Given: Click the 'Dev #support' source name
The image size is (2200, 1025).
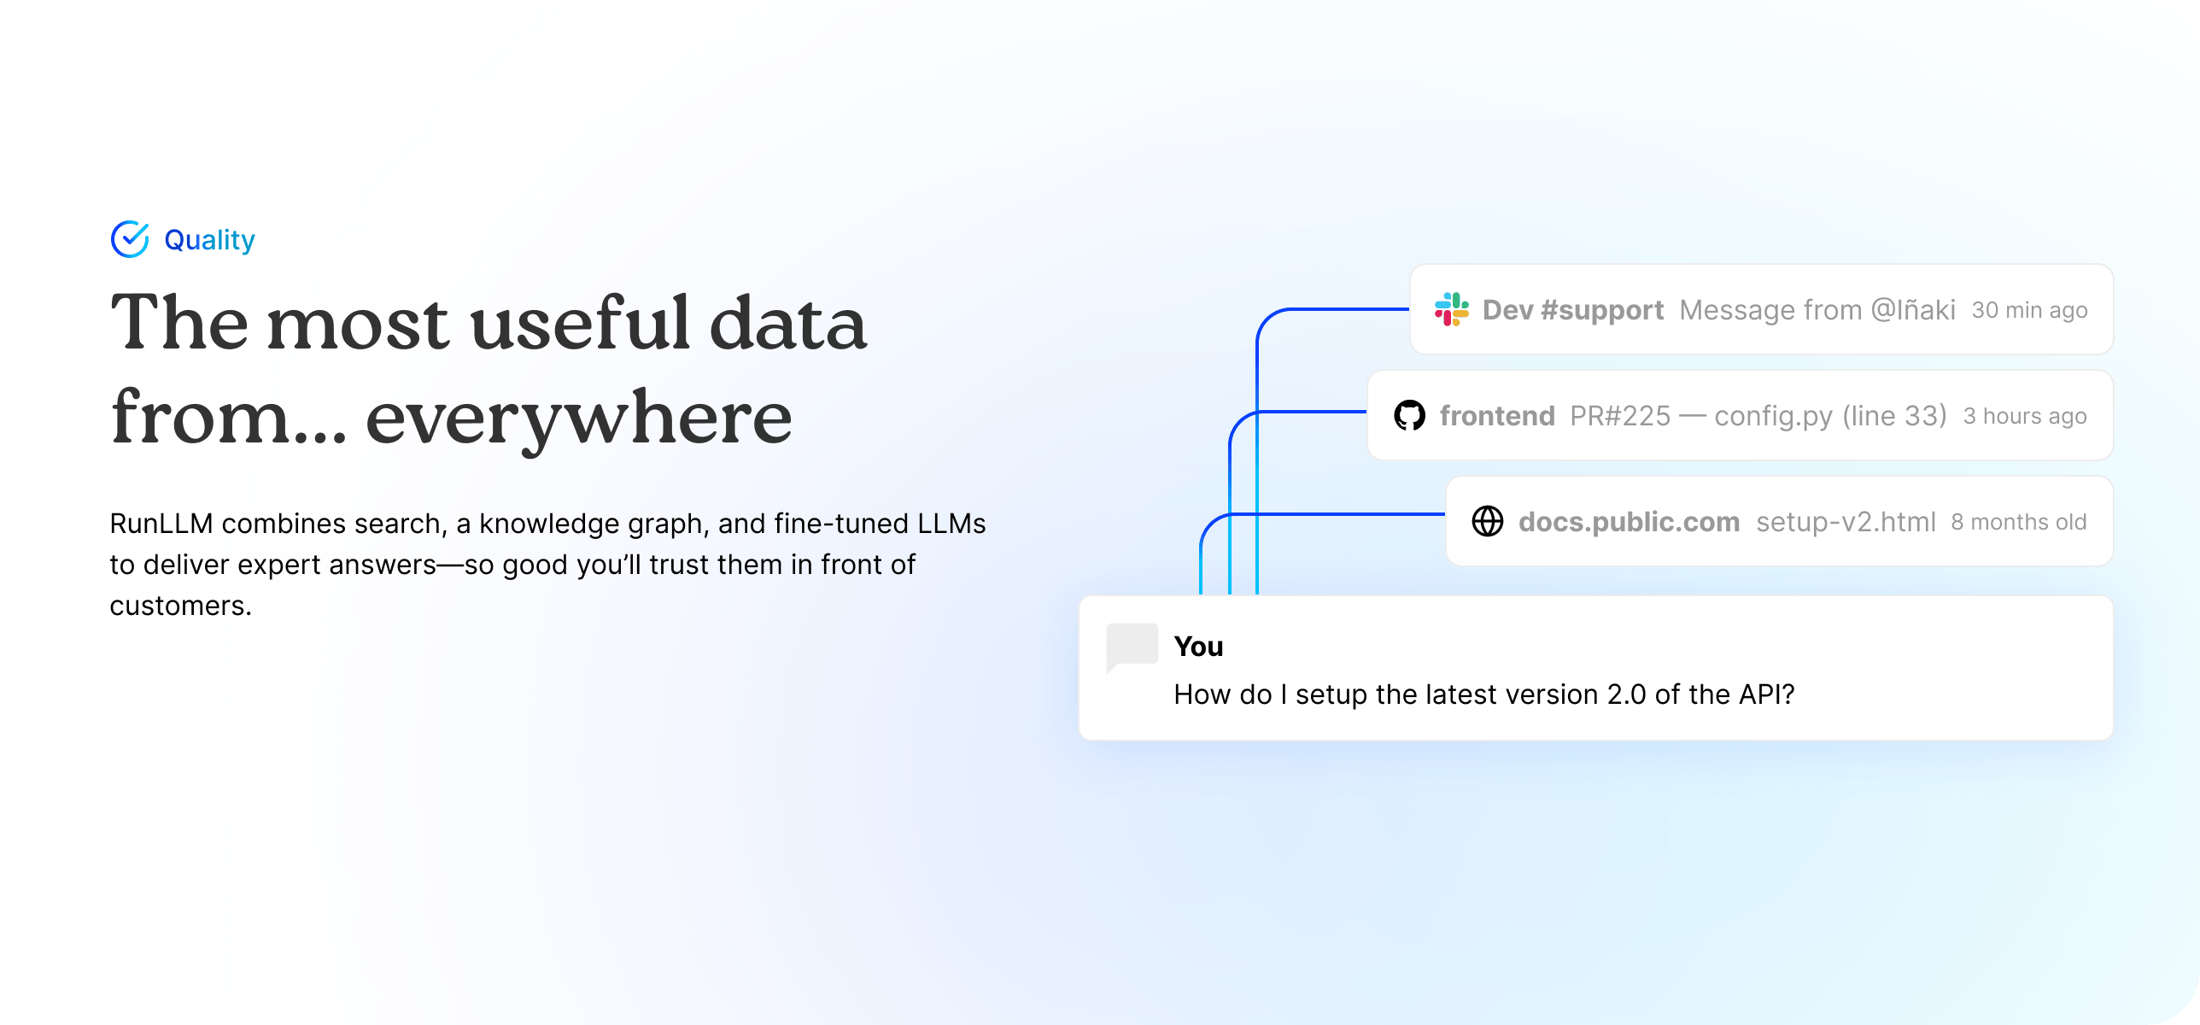Looking at the screenshot, I should pyautogui.click(x=1573, y=309).
